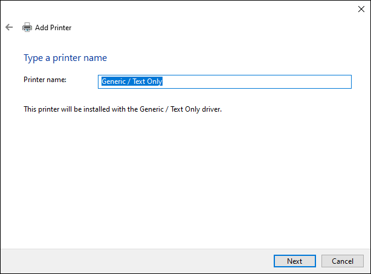
Task: Click the Type a printer name heading
Action: (x=65, y=58)
